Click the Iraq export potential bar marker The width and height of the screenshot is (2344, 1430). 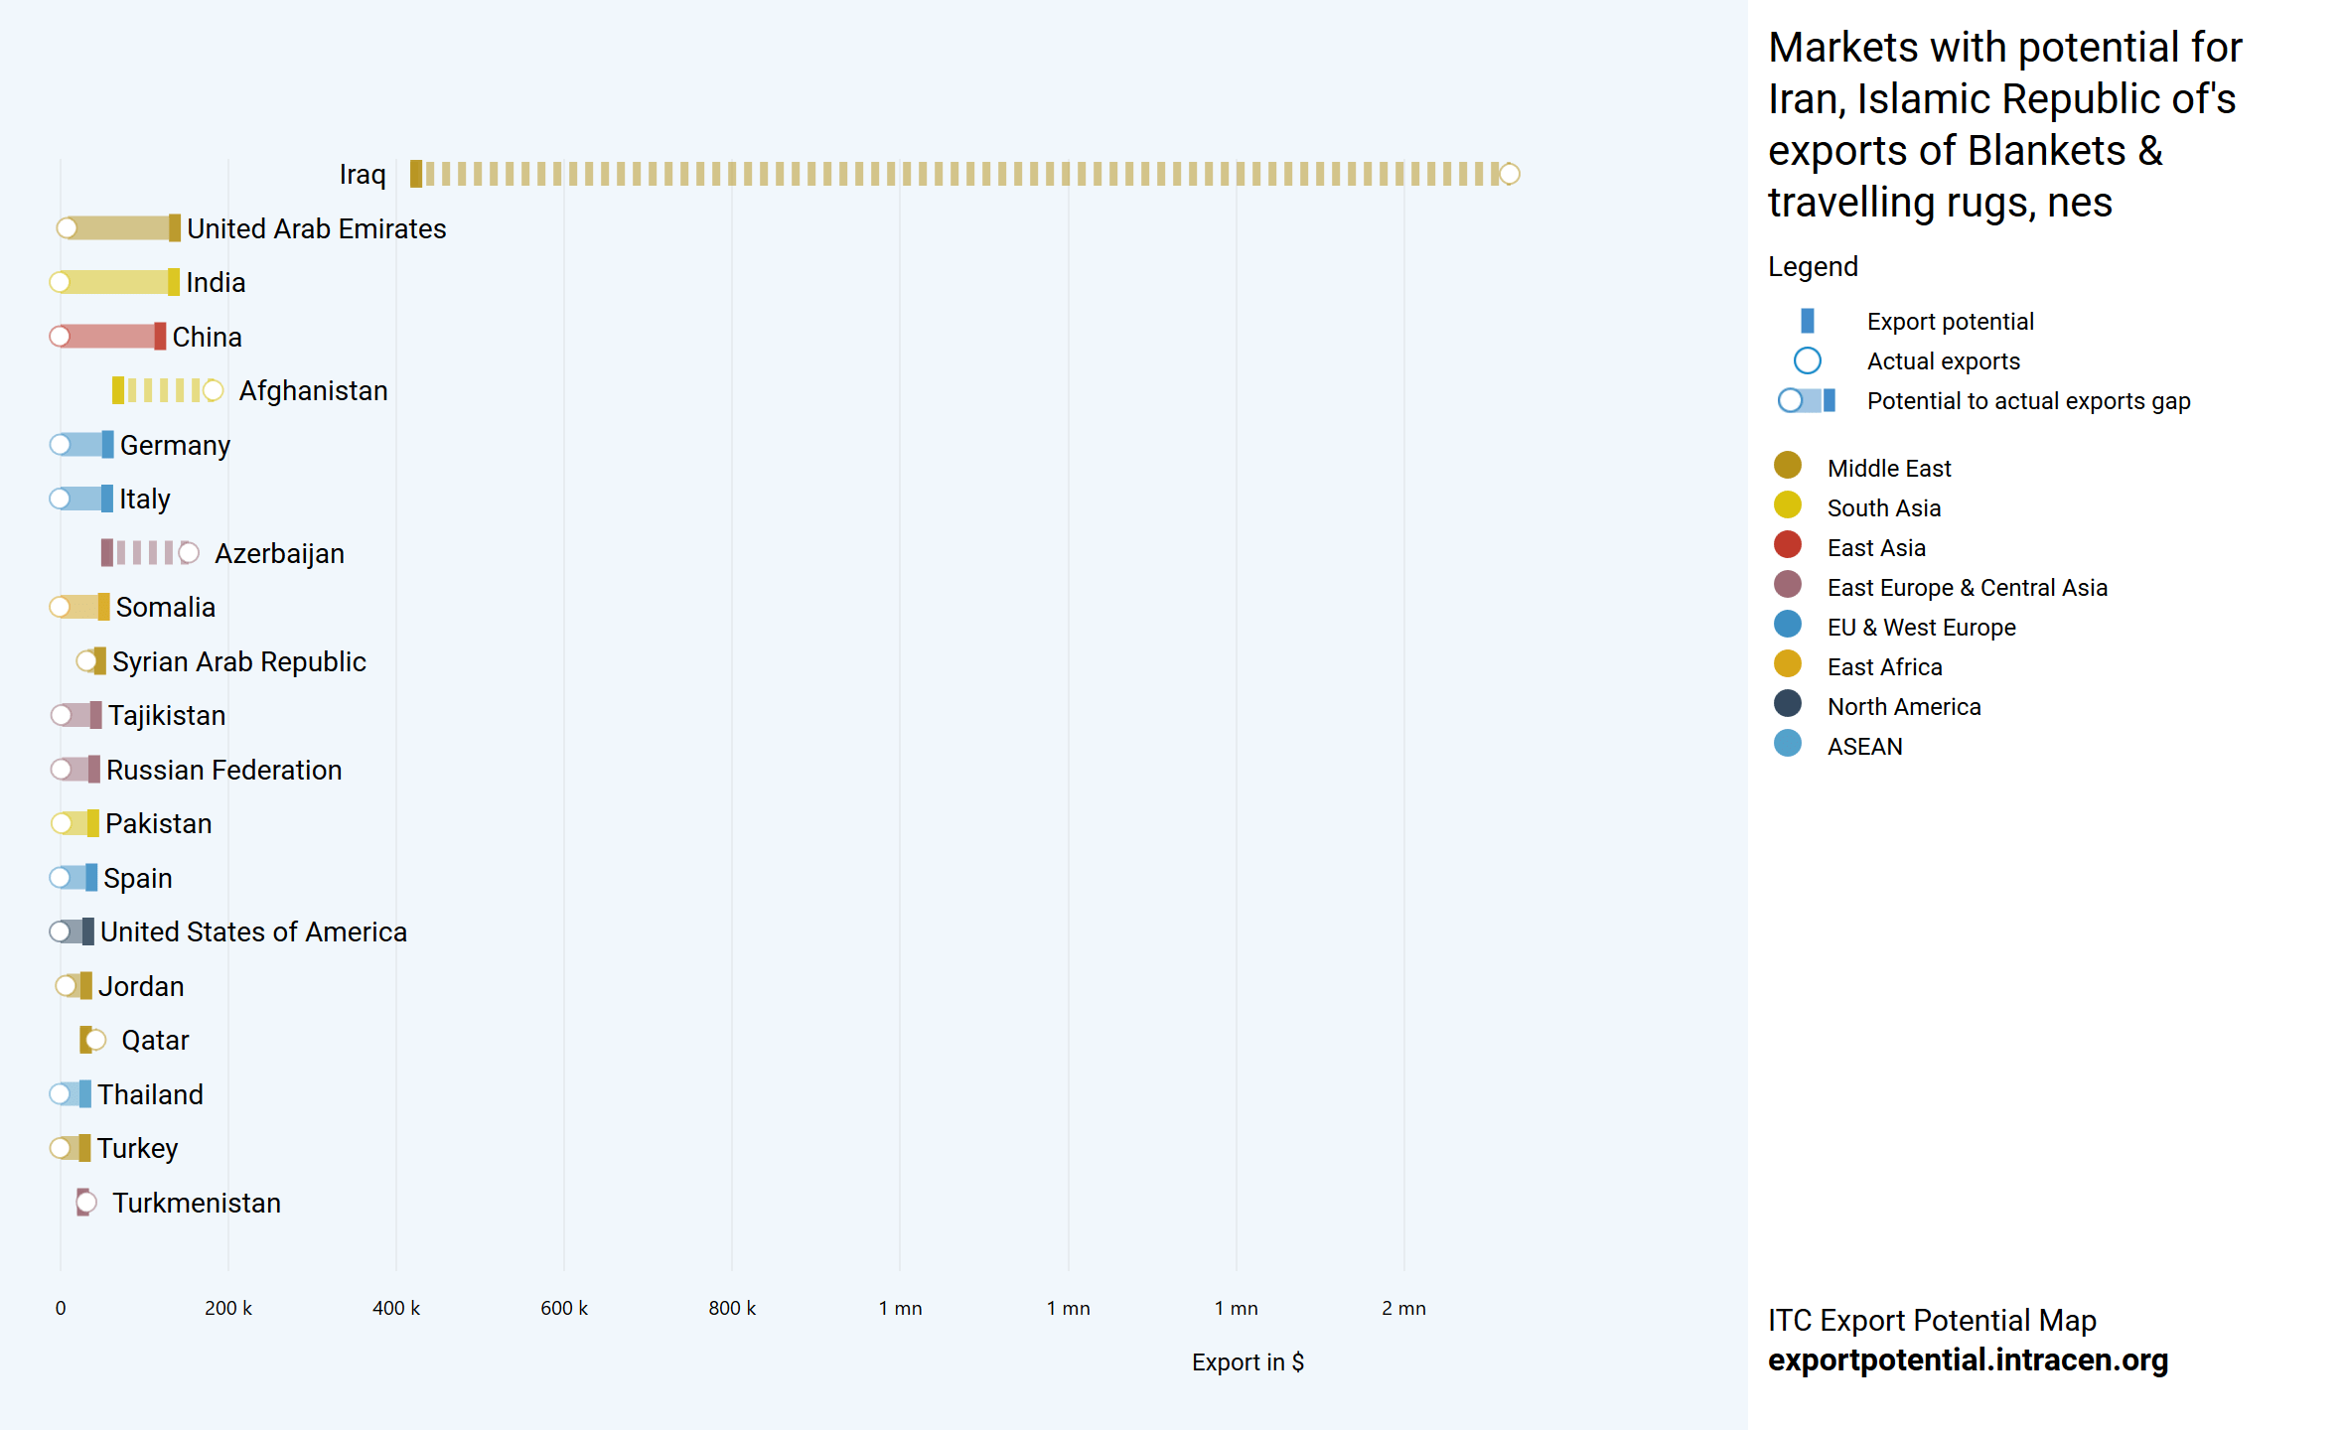[416, 174]
